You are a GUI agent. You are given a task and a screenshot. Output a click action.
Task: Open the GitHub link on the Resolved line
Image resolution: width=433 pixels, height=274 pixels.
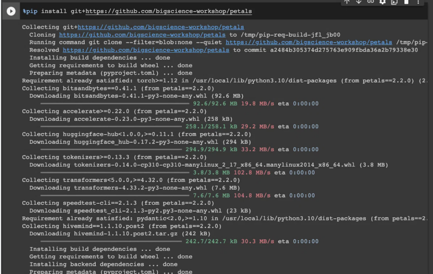tap(146, 50)
